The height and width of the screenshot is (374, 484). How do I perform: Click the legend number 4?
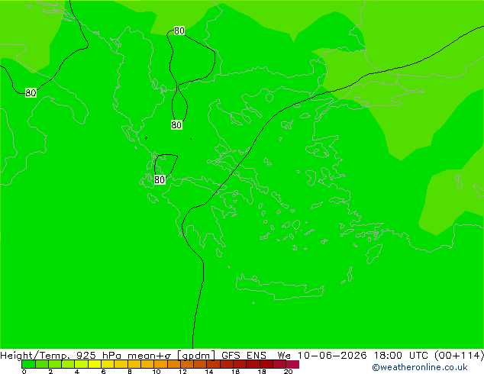77,372
